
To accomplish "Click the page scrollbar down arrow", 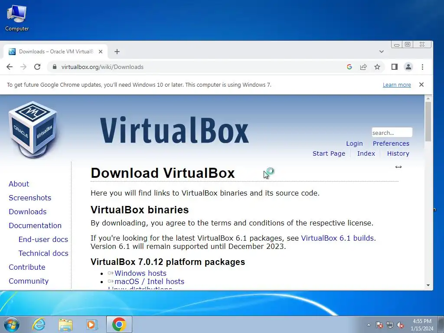I will coord(428,285).
